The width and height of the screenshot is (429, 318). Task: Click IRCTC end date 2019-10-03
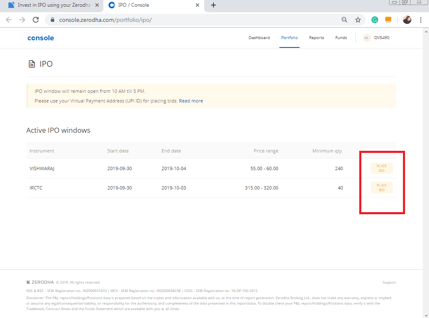click(x=174, y=188)
